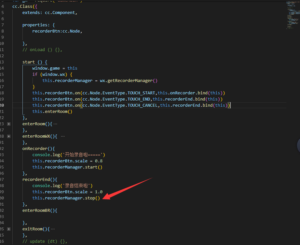Click the code minimap preview
The width and height of the screenshot is (300, 245).
293,15
